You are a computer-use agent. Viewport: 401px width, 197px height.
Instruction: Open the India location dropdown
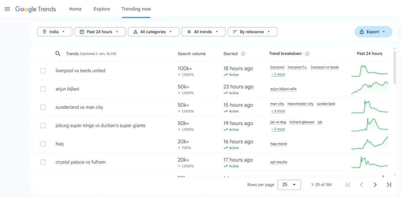coord(54,32)
